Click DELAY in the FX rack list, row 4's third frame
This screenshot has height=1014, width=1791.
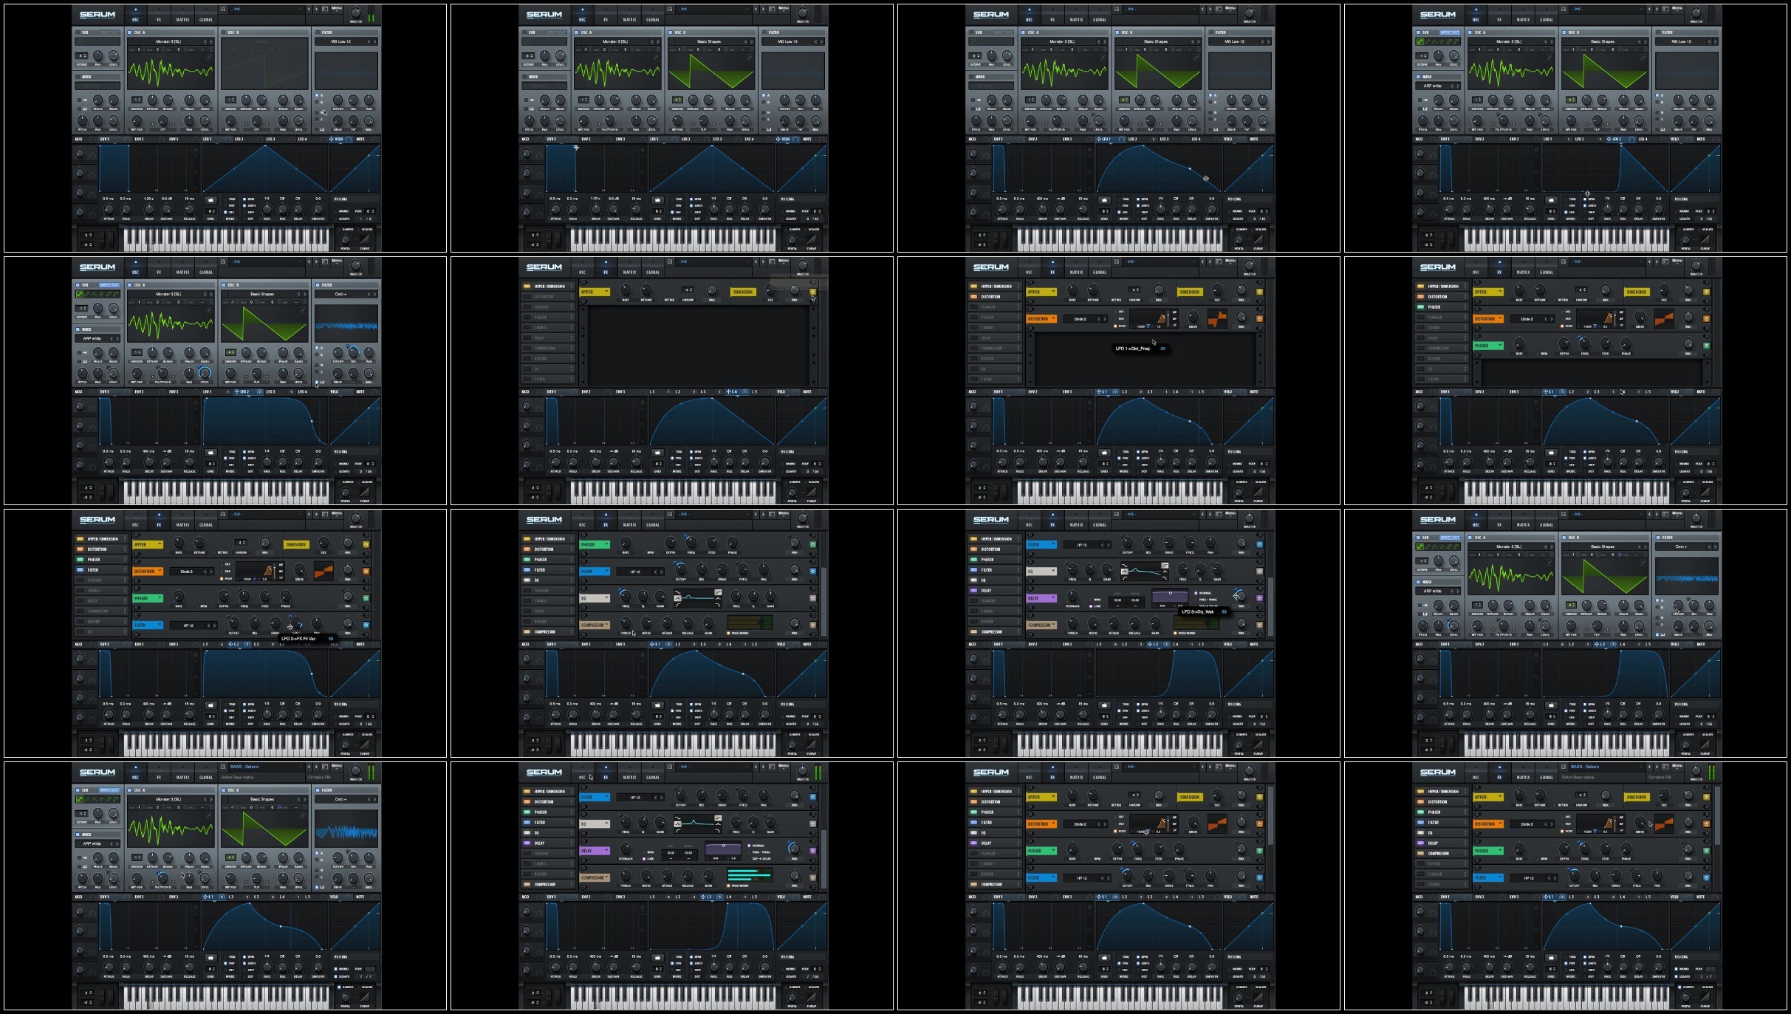coord(995,843)
